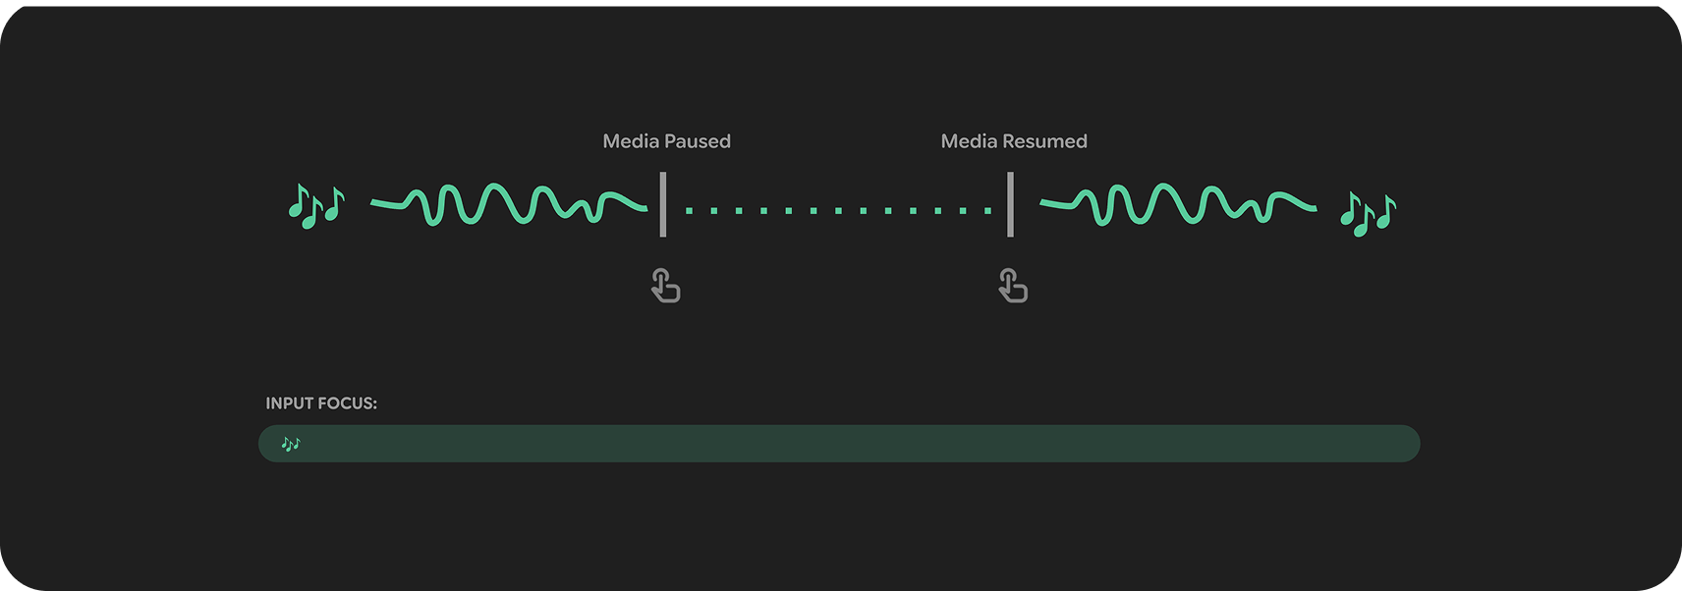This screenshot has width=1682, height=591.
Task: Click the middle of the dotted paused segment
Action: point(838,210)
